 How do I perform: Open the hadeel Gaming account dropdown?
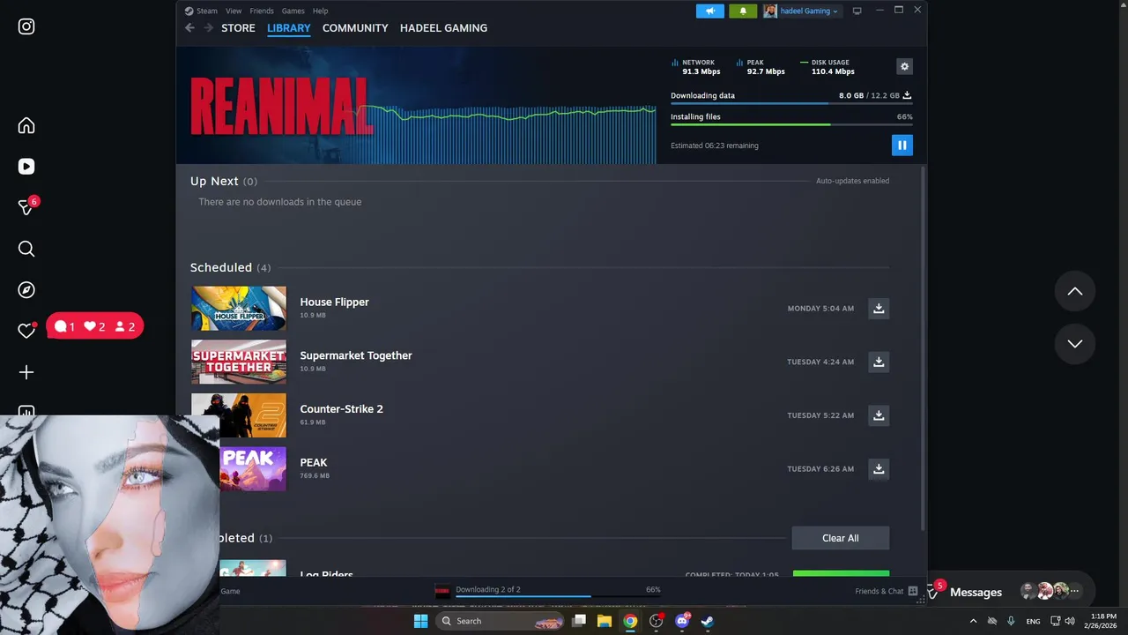point(801,11)
